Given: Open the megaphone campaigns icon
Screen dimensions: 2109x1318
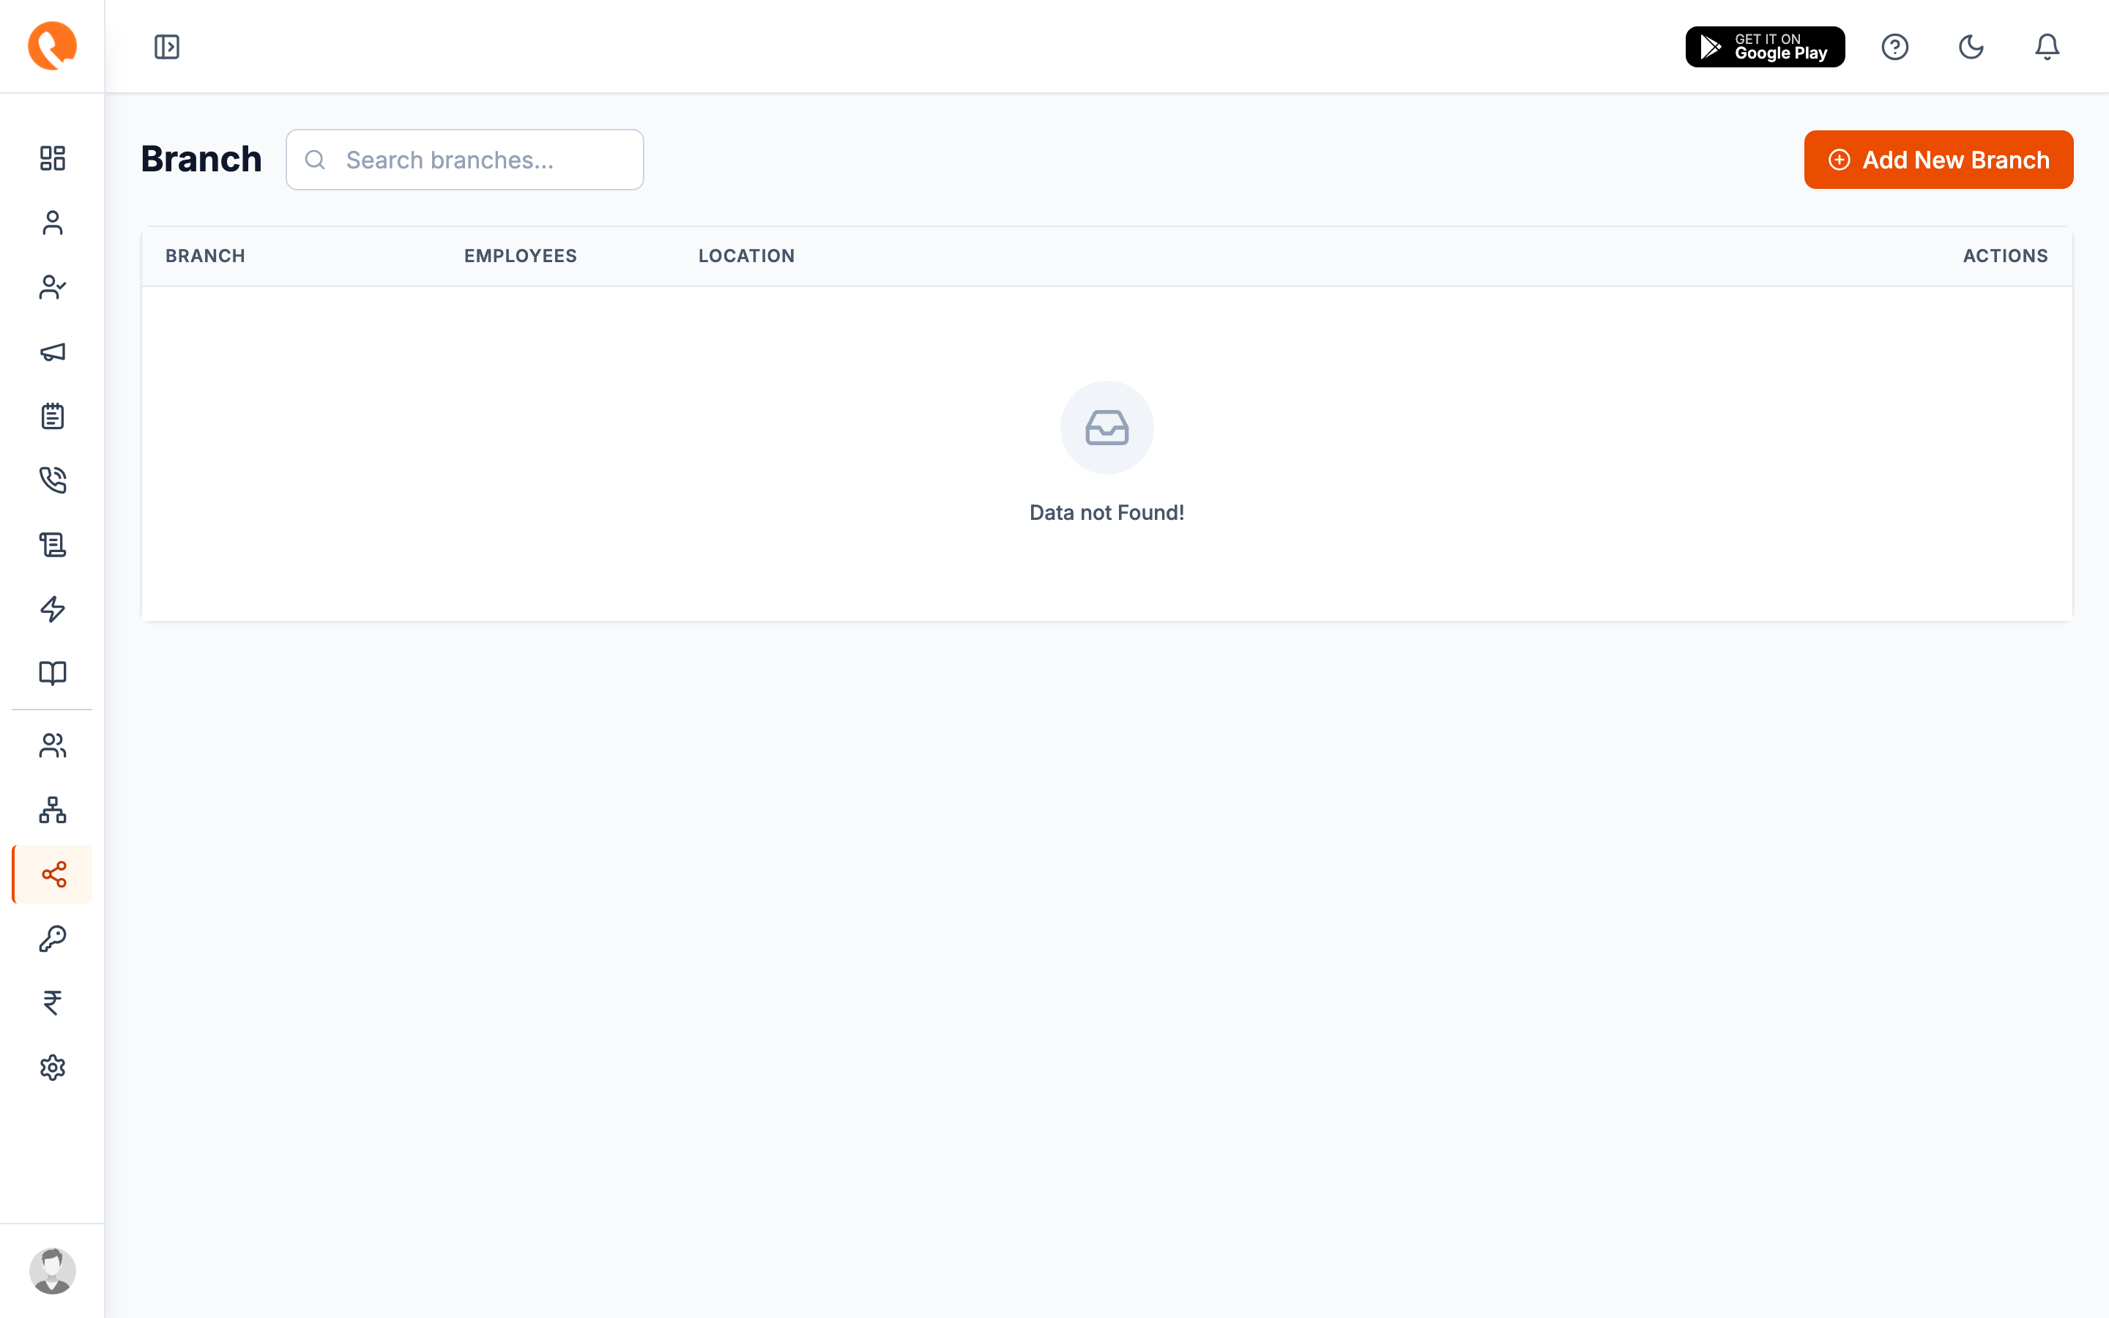Looking at the screenshot, I should click(x=52, y=351).
